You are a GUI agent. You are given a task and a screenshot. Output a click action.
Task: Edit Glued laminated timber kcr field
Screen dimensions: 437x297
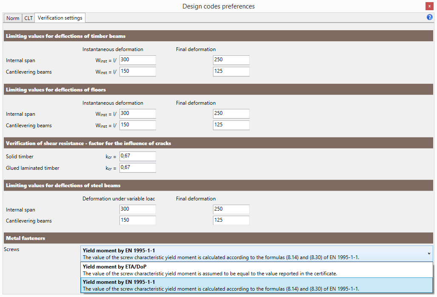(x=138, y=168)
